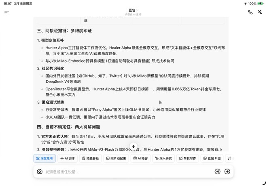Select the AI 创作 chip

tap(68, 158)
